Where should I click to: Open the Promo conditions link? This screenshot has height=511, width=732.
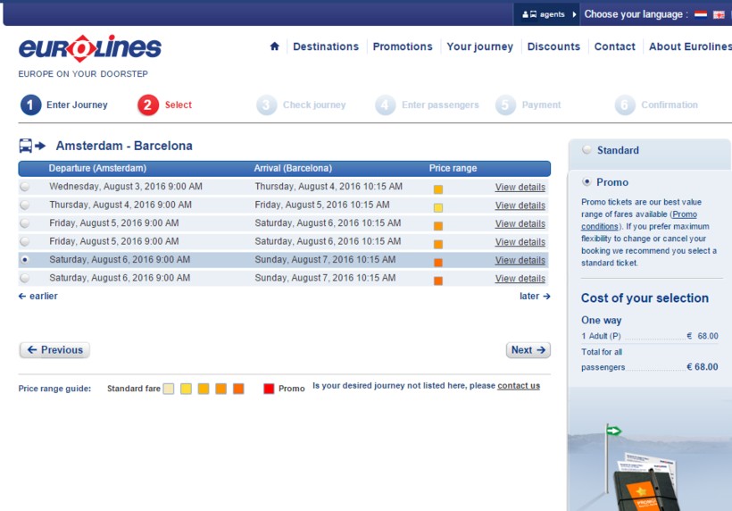coord(639,221)
